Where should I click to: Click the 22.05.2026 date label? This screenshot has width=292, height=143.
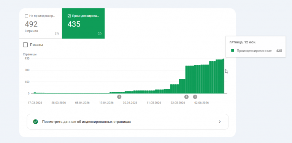click(x=178, y=103)
